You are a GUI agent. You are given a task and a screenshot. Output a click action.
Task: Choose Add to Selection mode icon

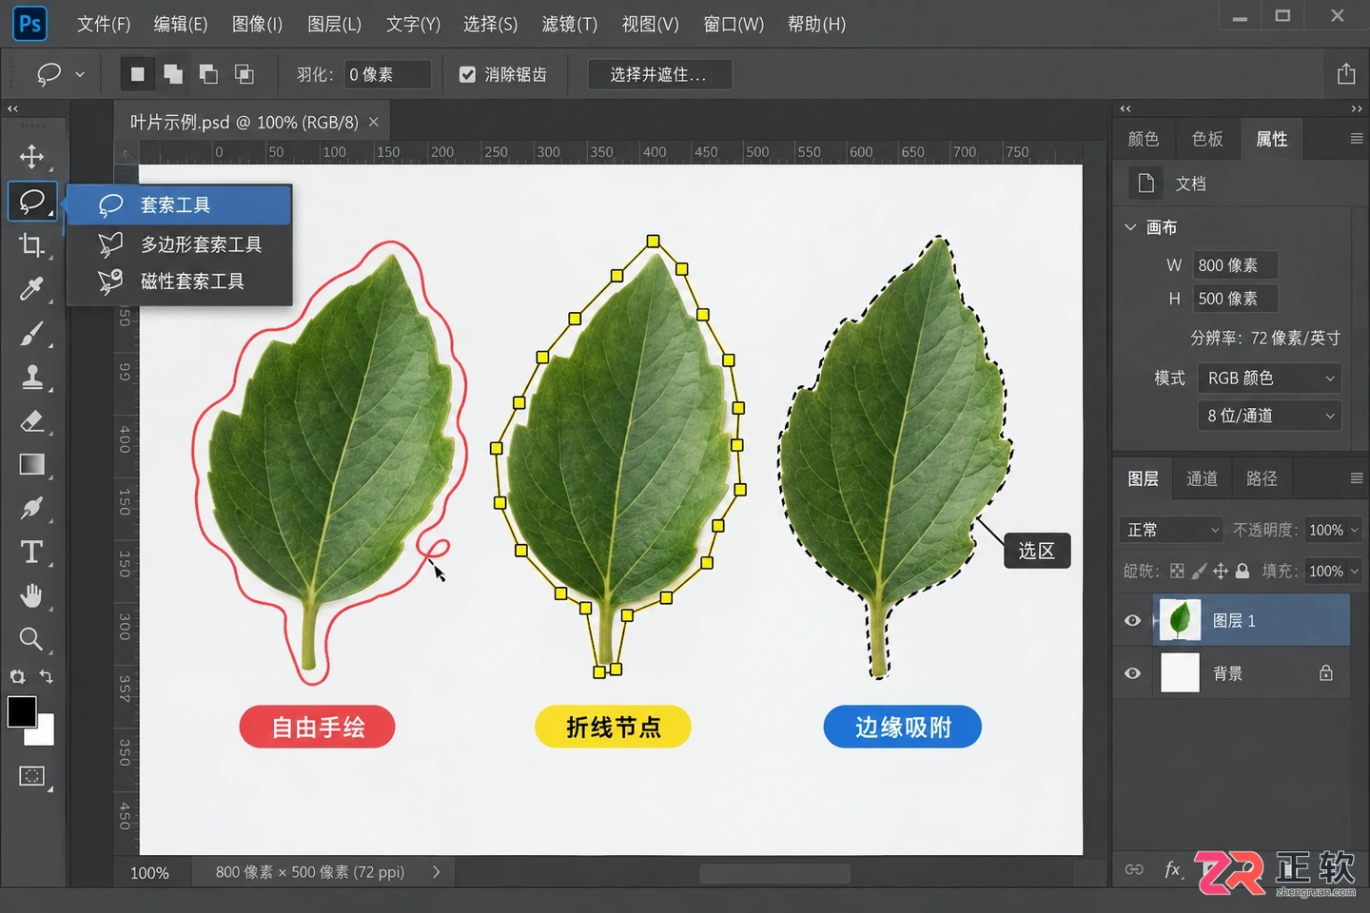173,74
